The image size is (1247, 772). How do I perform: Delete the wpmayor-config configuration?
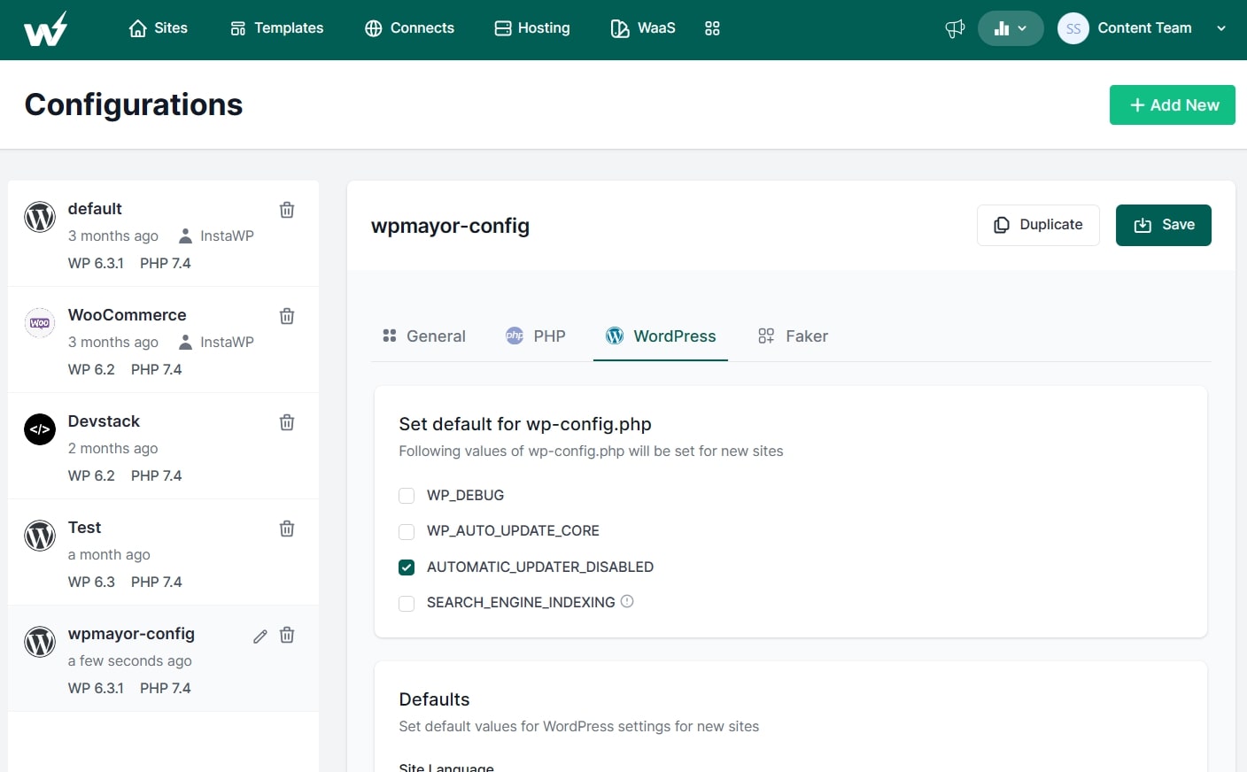coord(287,635)
